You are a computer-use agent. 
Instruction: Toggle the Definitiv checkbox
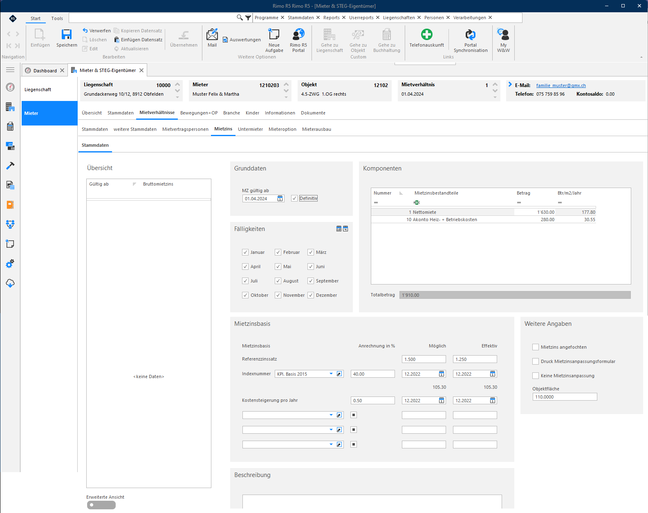click(x=294, y=198)
